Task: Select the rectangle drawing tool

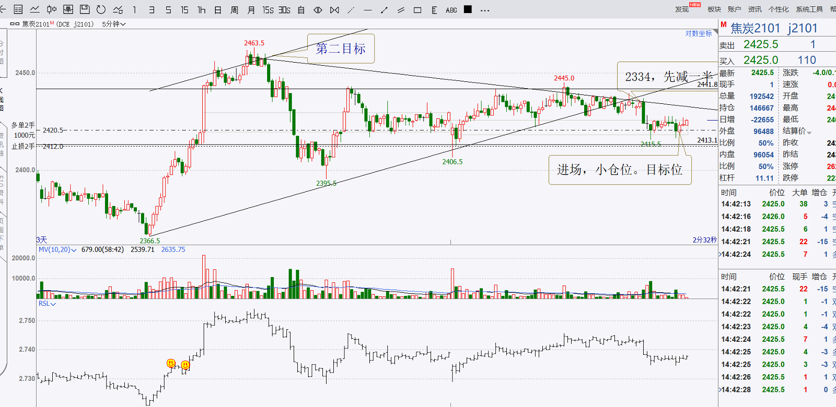Action: 417,10
